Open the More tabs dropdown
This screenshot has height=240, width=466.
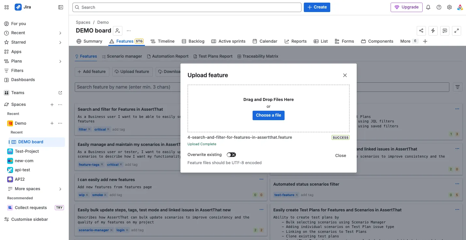[x=409, y=41]
